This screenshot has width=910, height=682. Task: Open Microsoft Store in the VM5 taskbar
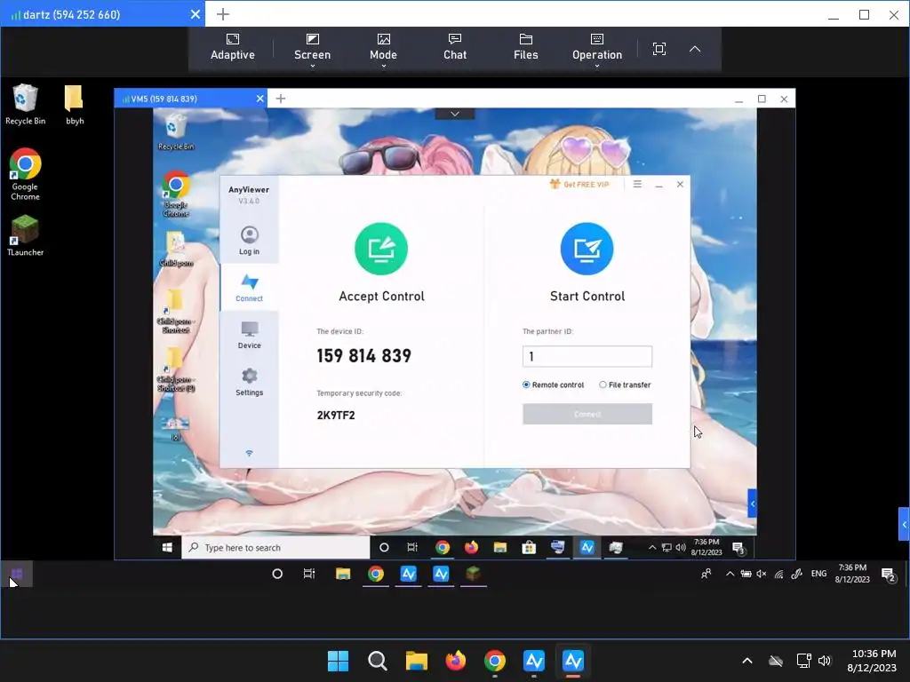tap(529, 547)
